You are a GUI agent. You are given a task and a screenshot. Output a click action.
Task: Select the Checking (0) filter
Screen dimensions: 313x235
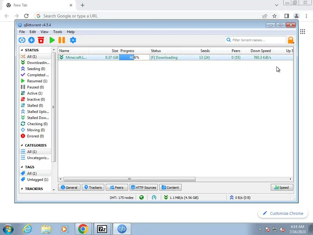pyautogui.click(x=35, y=124)
